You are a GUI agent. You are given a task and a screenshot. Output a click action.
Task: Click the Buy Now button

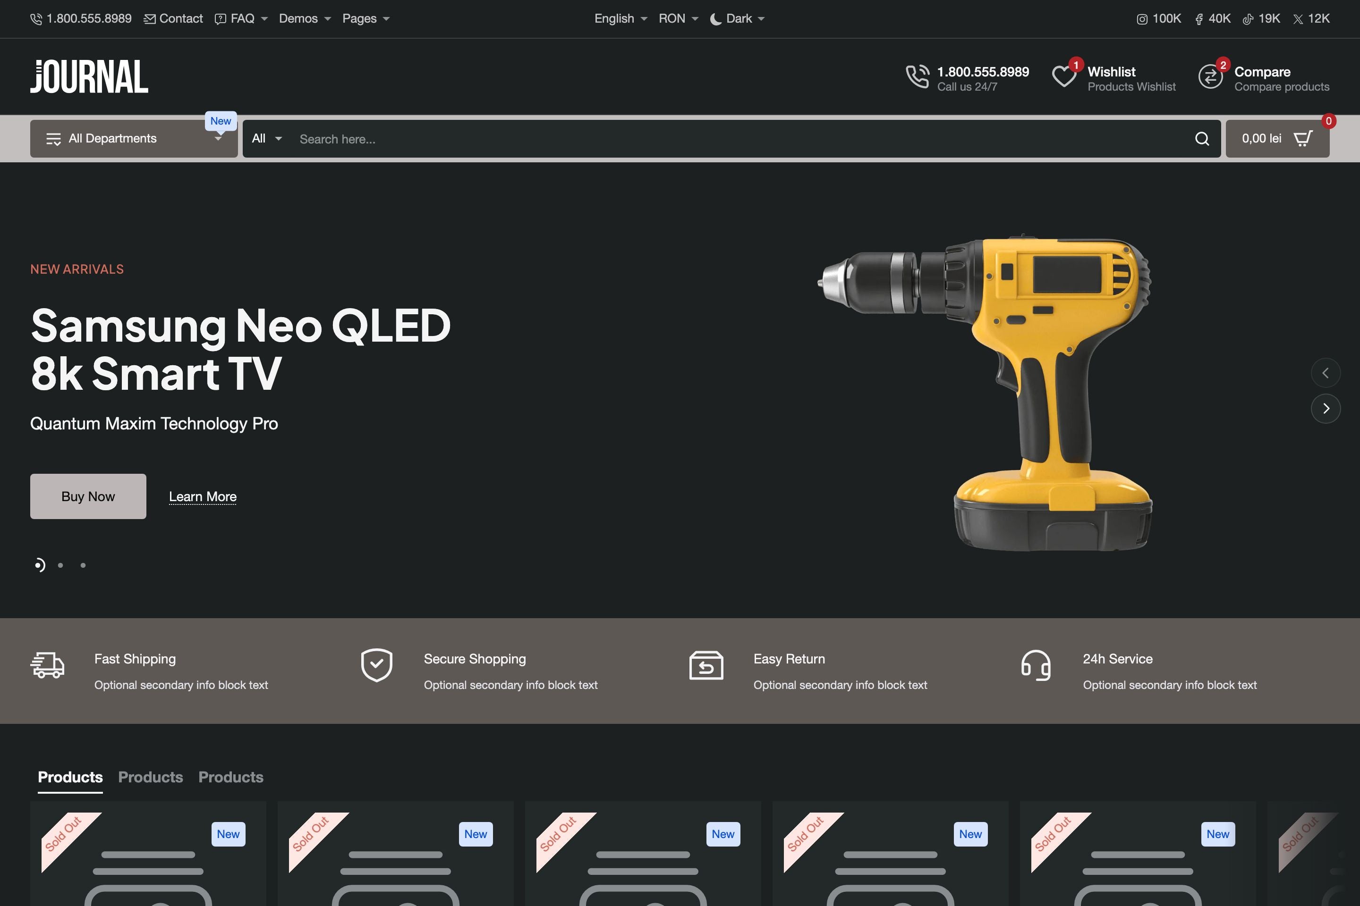pos(88,496)
